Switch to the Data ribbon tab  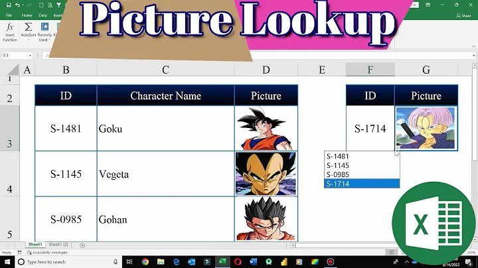pos(42,15)
